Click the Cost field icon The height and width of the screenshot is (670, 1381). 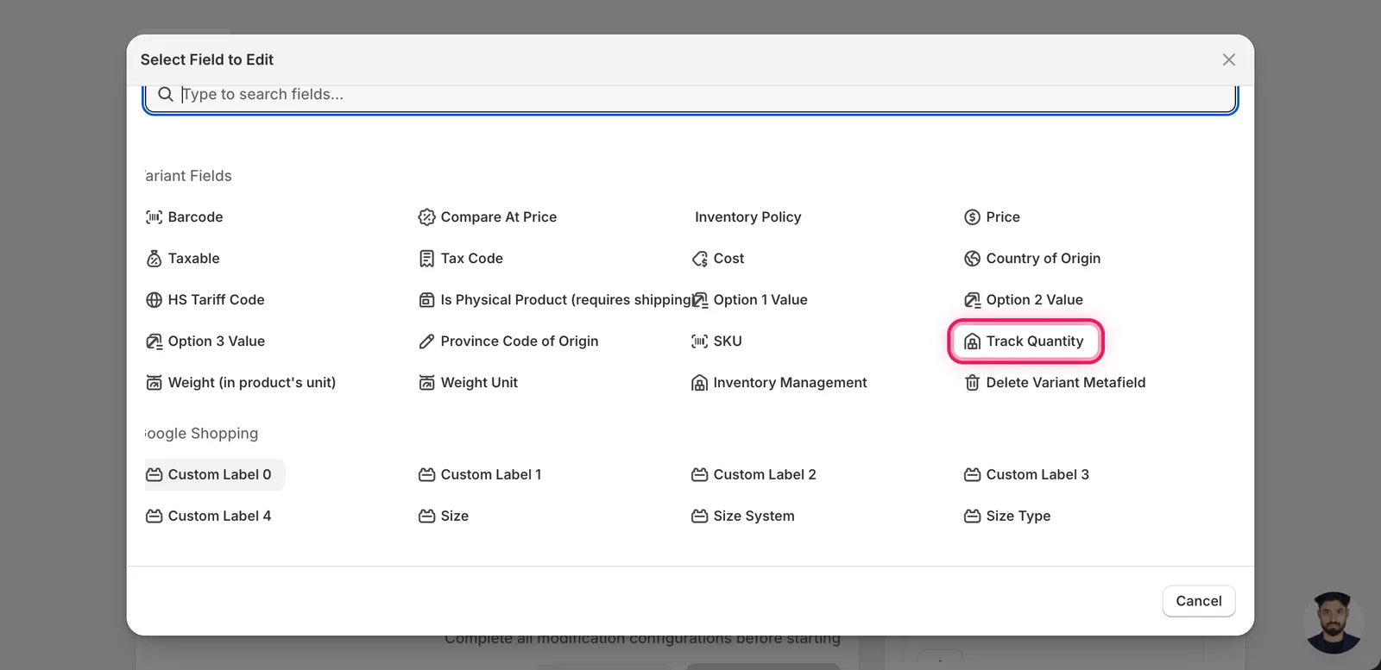(699, 259)
